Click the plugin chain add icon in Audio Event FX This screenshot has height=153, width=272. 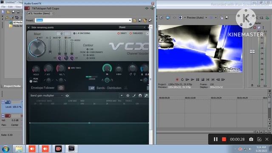click(x=147, y=8)
